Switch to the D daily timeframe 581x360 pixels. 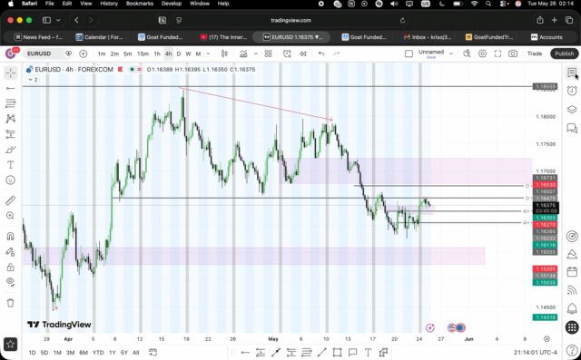179,54
